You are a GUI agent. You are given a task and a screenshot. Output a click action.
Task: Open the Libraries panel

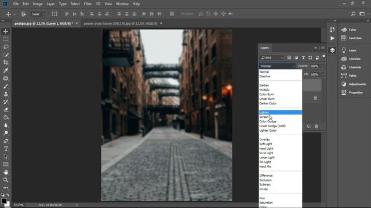351,59
